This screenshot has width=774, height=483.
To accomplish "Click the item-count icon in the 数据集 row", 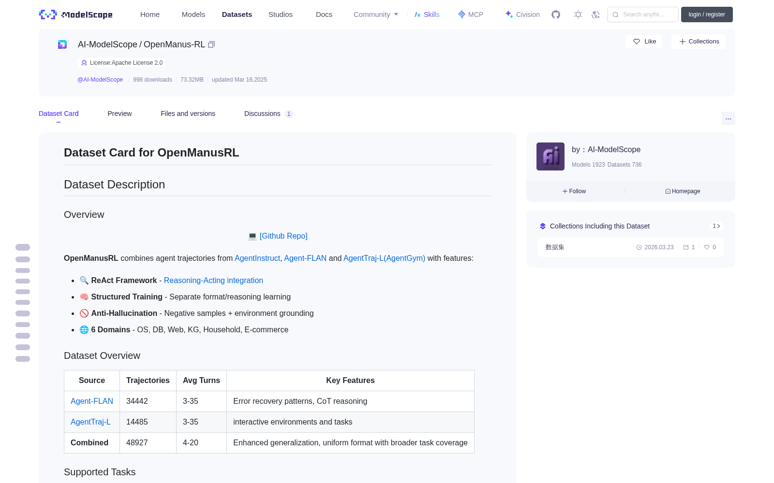I will pyautogui.click(x=686, y=247).
